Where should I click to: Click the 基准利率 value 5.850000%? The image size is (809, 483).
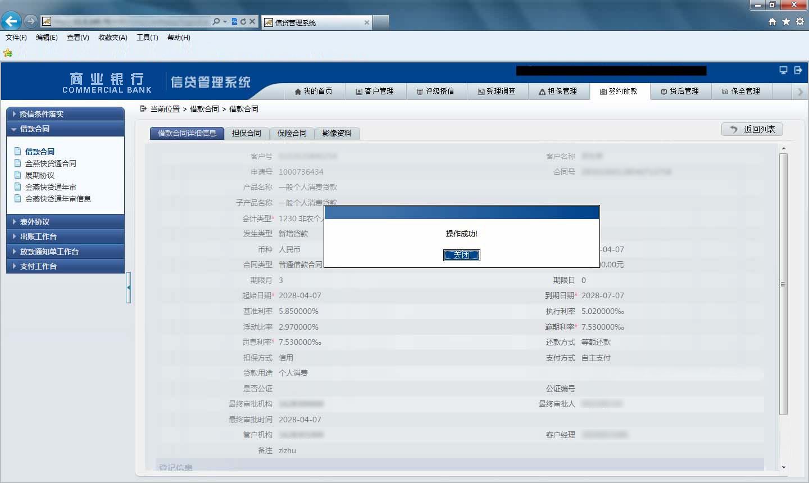[298, 311]
